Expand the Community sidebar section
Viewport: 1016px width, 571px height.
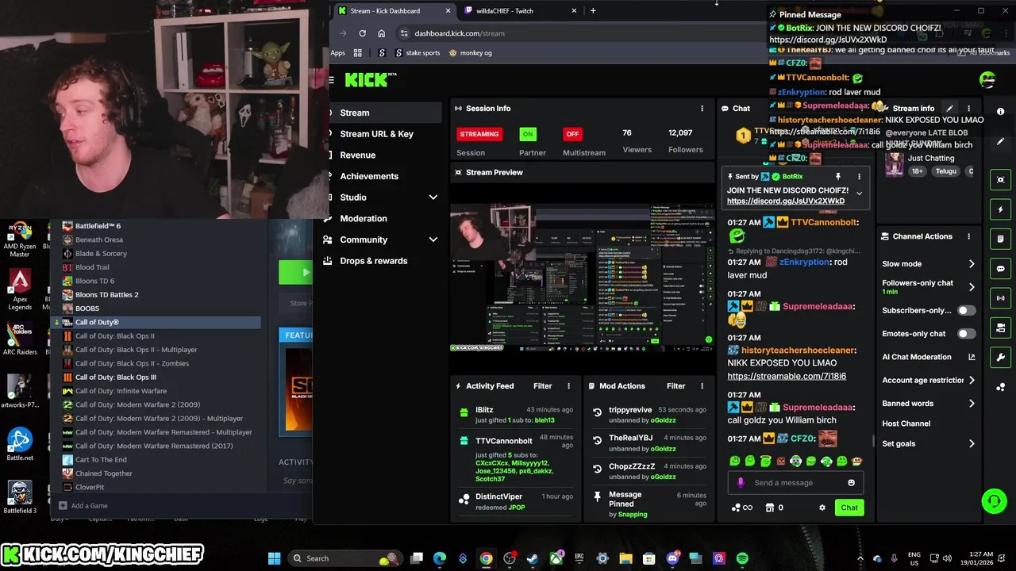click(x=433, y=240)
